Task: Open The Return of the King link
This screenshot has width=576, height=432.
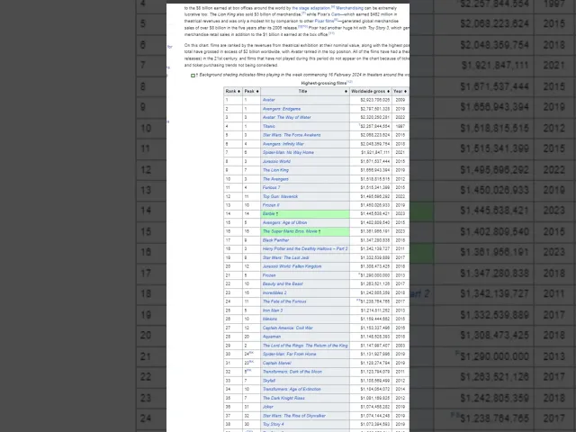Action: click(305, 346)
